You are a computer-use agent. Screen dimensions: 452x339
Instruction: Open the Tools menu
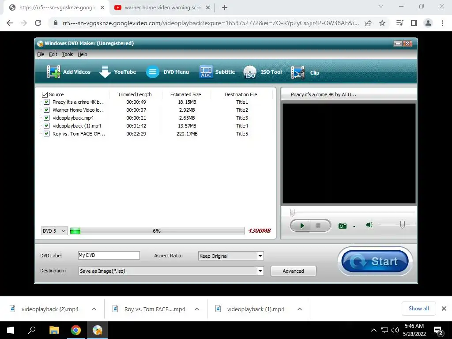(68, 54)
